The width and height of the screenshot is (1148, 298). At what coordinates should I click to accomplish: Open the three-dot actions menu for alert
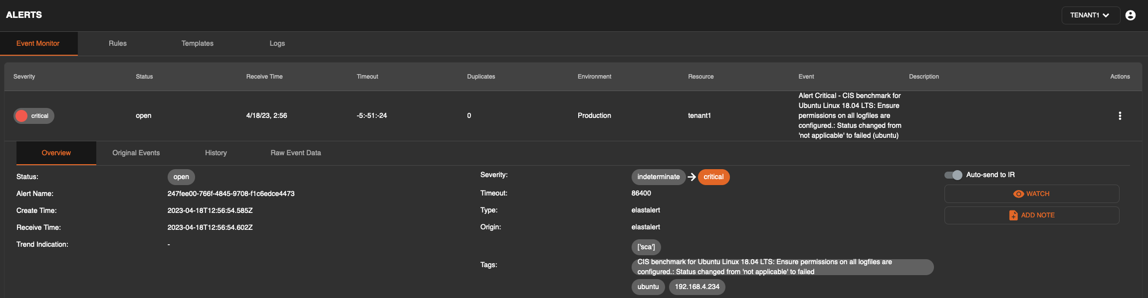1120,116
